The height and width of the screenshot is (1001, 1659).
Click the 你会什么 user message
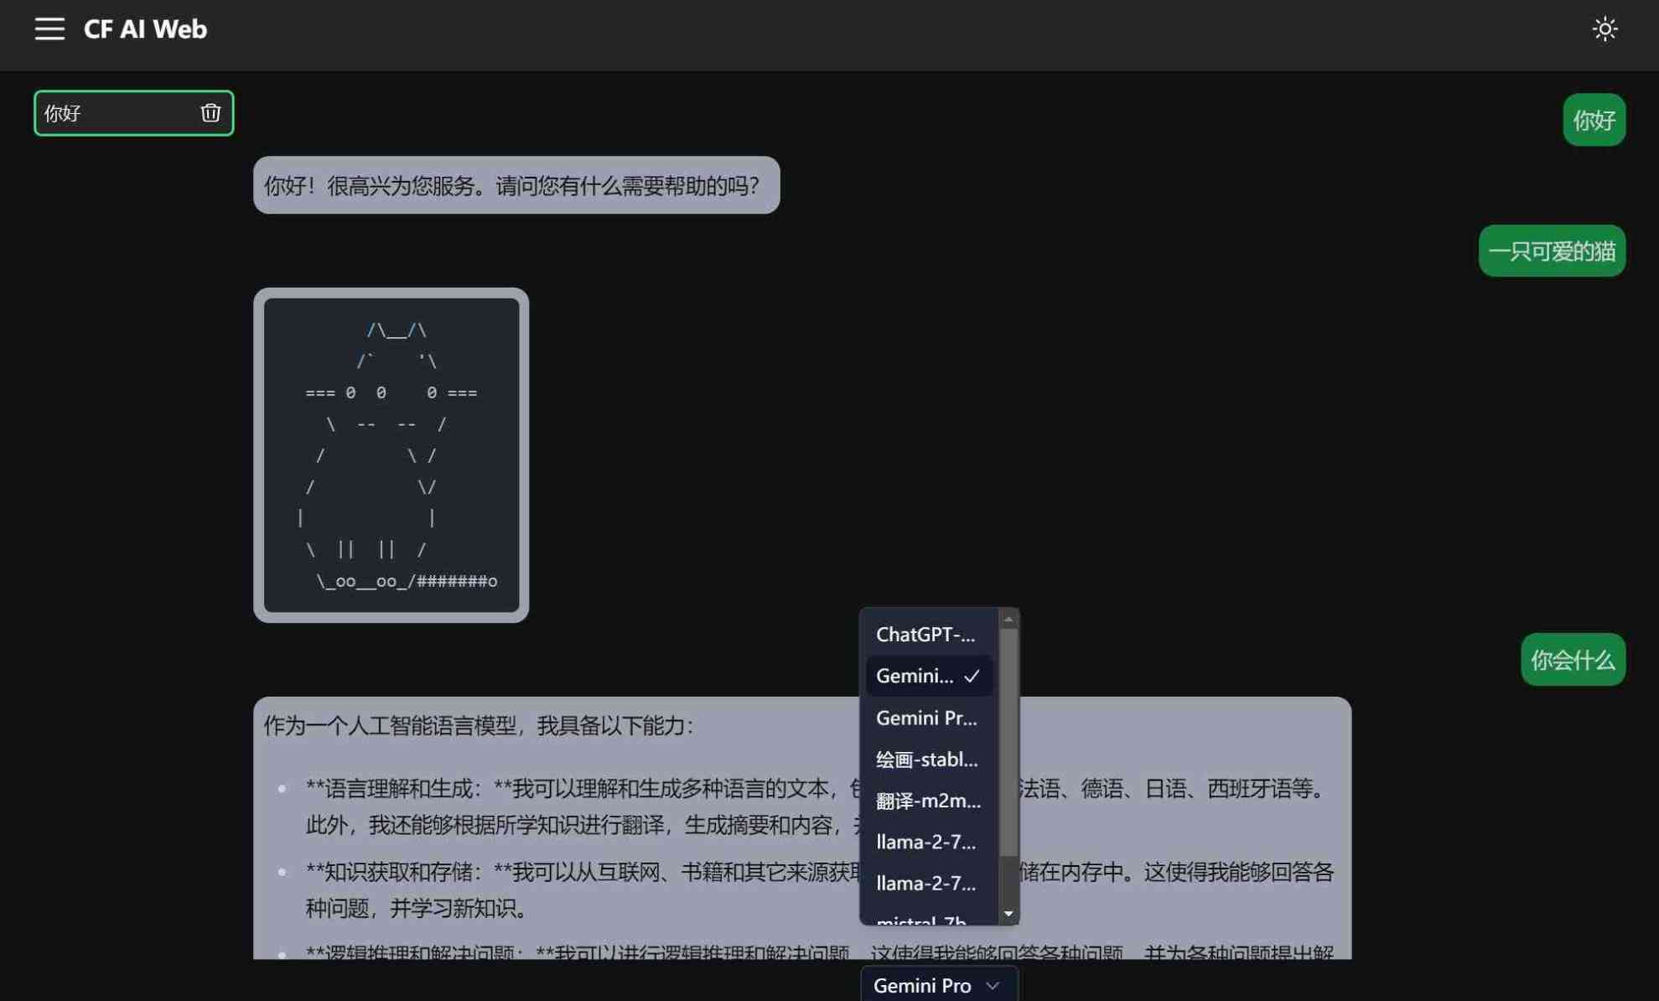(1573, 660)
